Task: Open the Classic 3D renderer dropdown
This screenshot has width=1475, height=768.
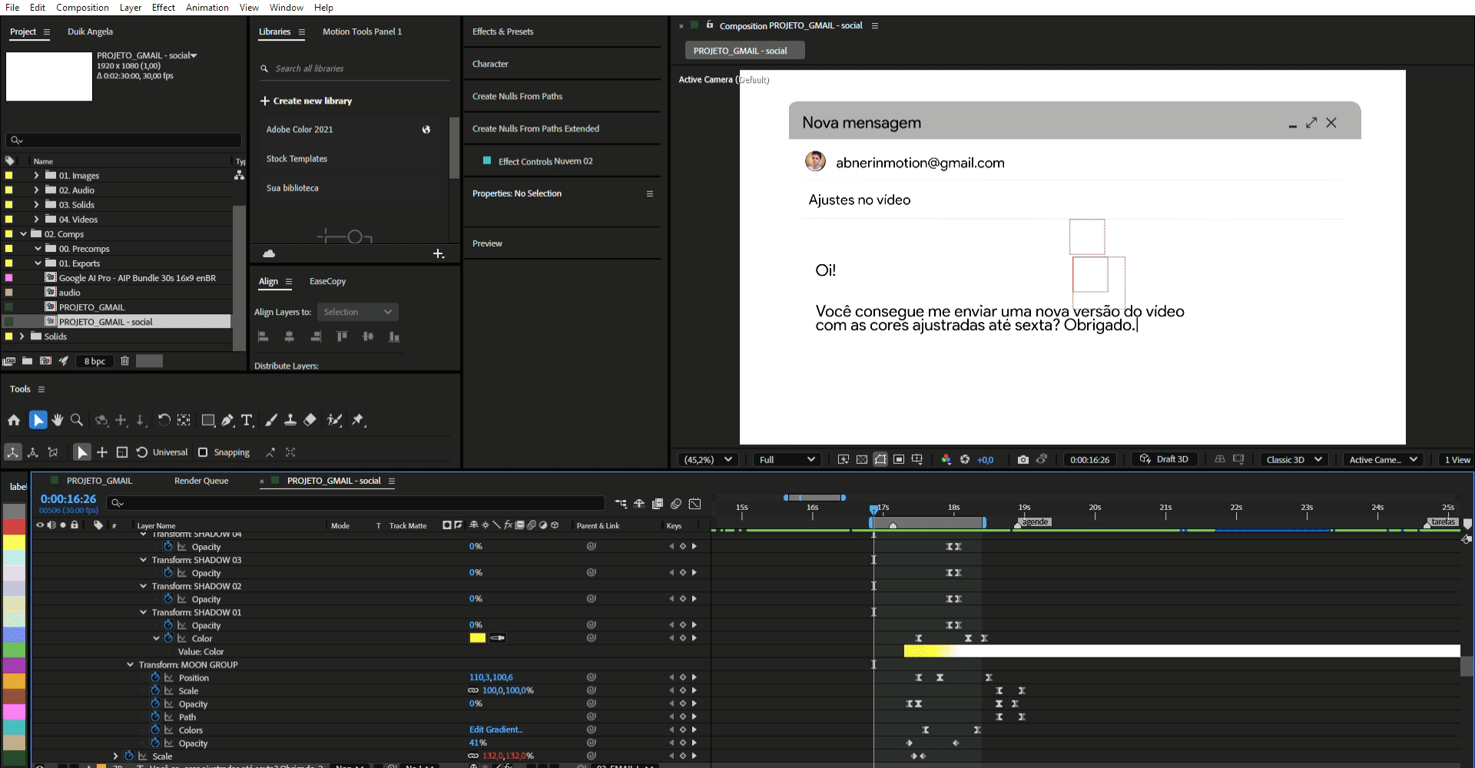Action: pyautogui.click(x=1294, y=459)
